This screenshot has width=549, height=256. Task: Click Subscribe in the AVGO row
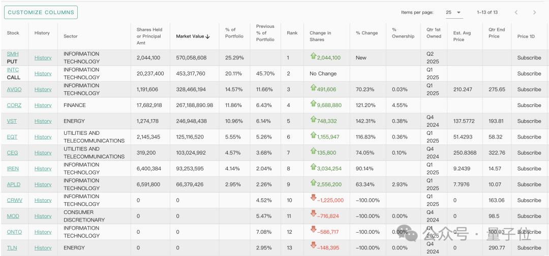pos(529,89)
